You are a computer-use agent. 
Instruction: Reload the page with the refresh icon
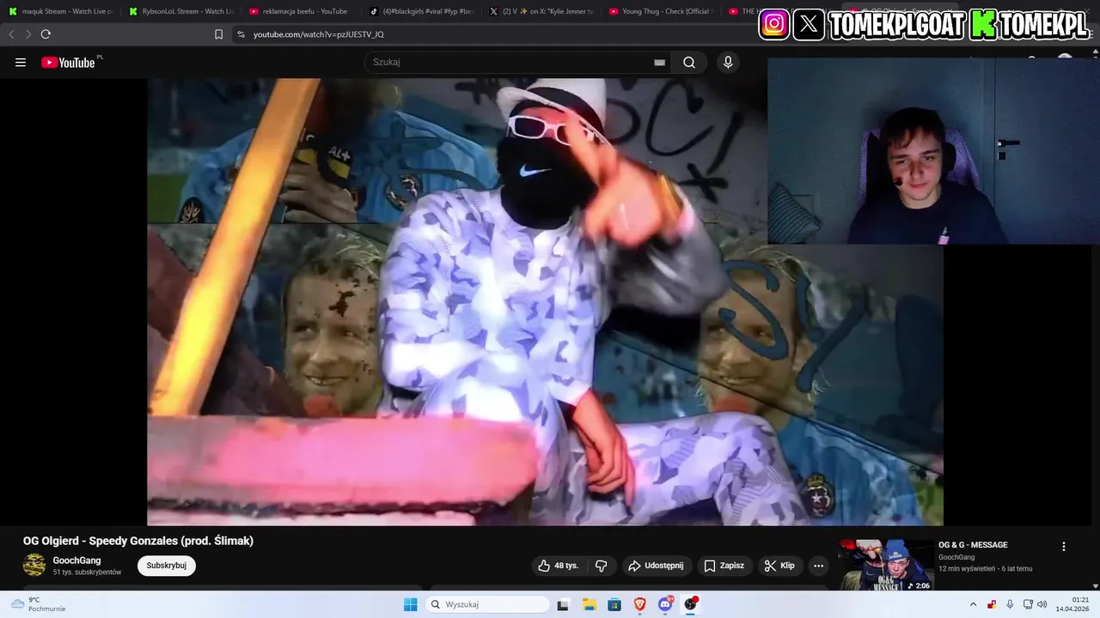click(46, 34)
